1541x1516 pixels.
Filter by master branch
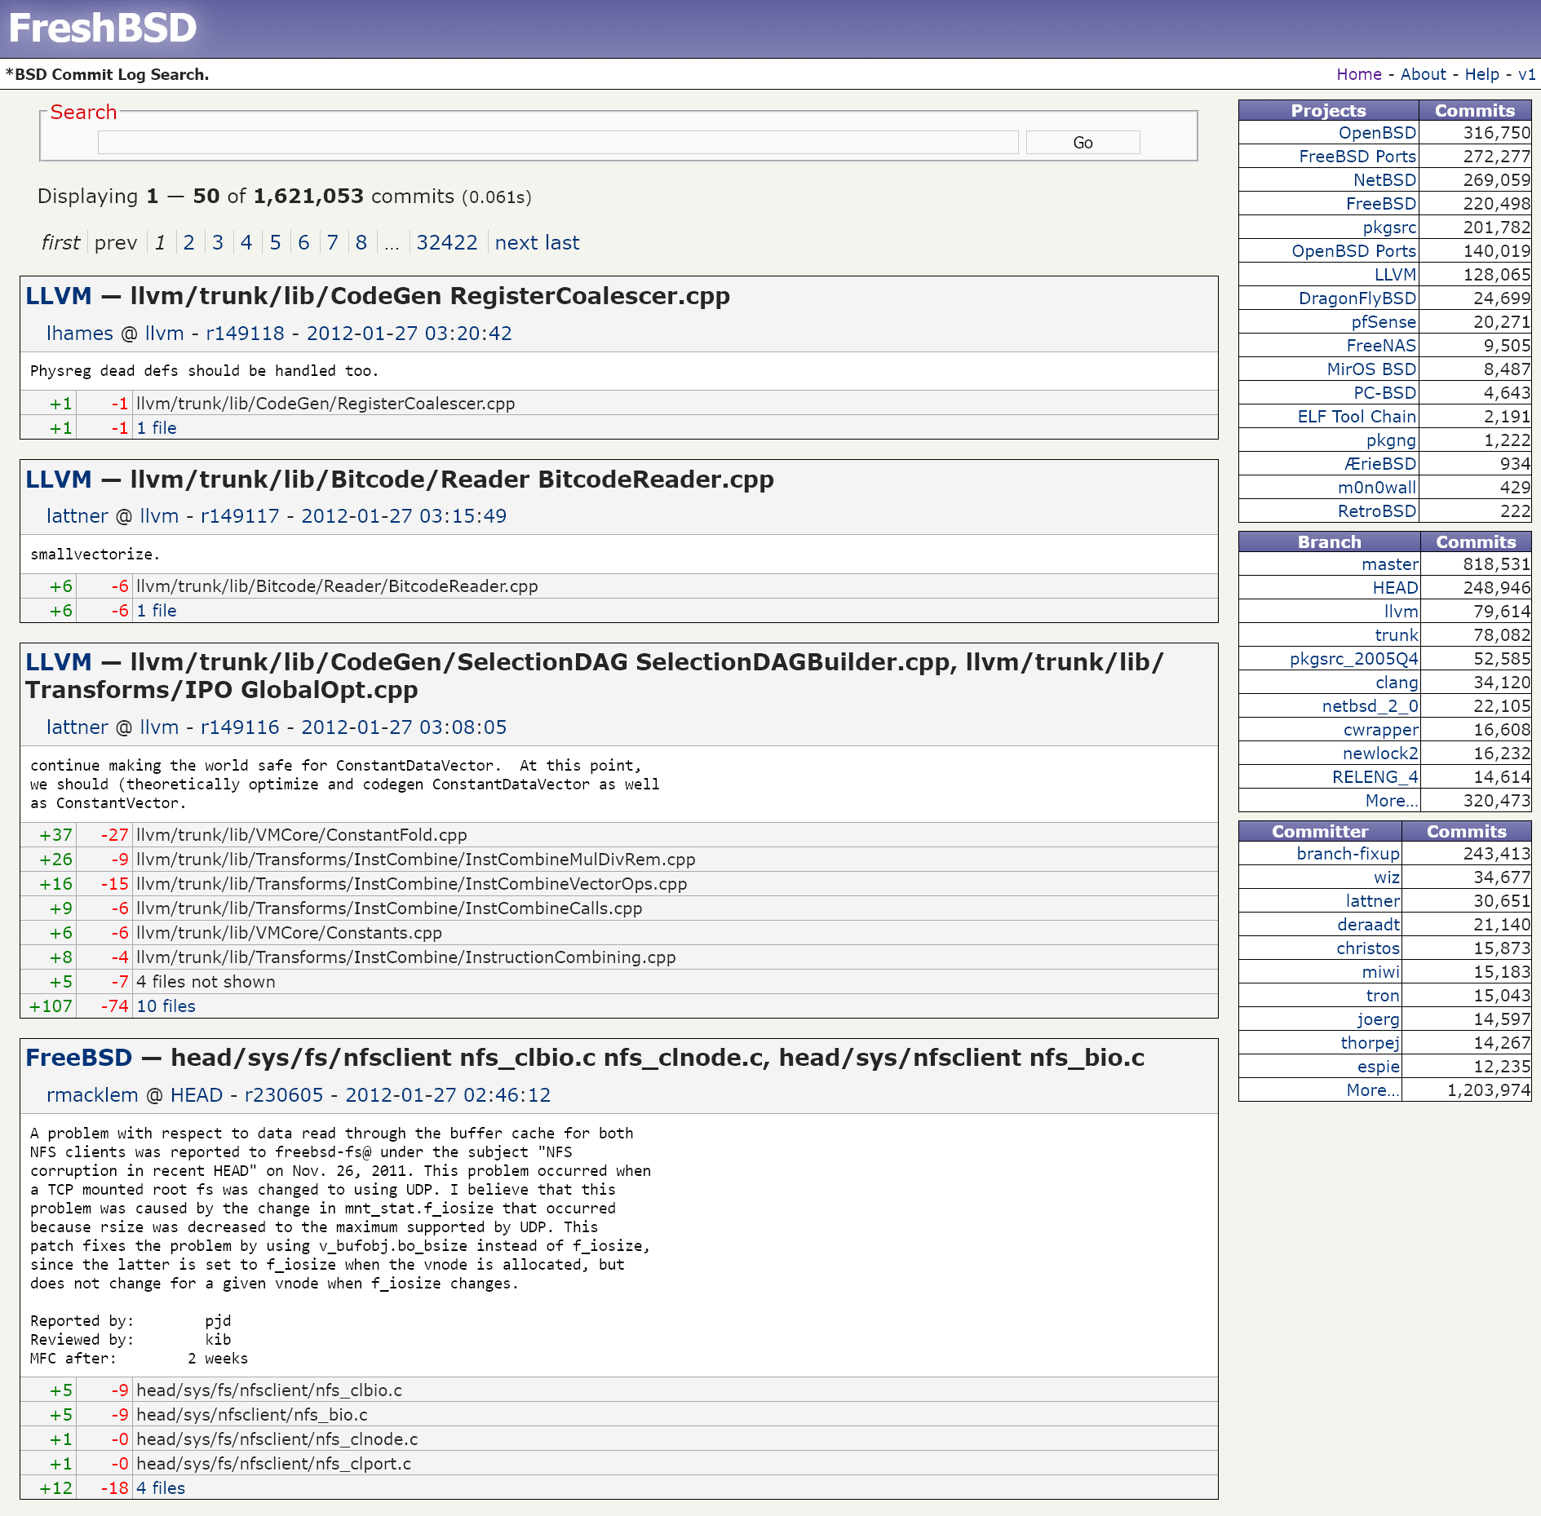coord(1389,564)
